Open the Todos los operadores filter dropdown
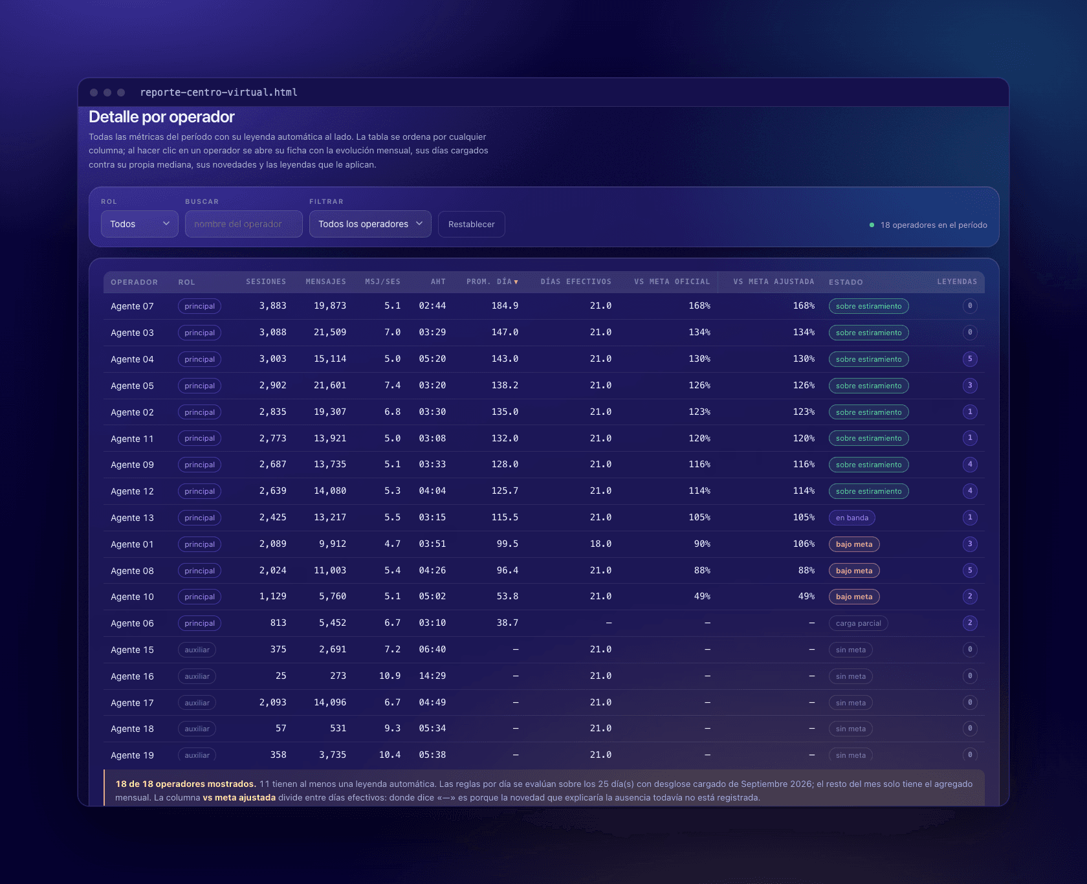Viewport: 1087px width, 884px height. (x=370, y=224)
